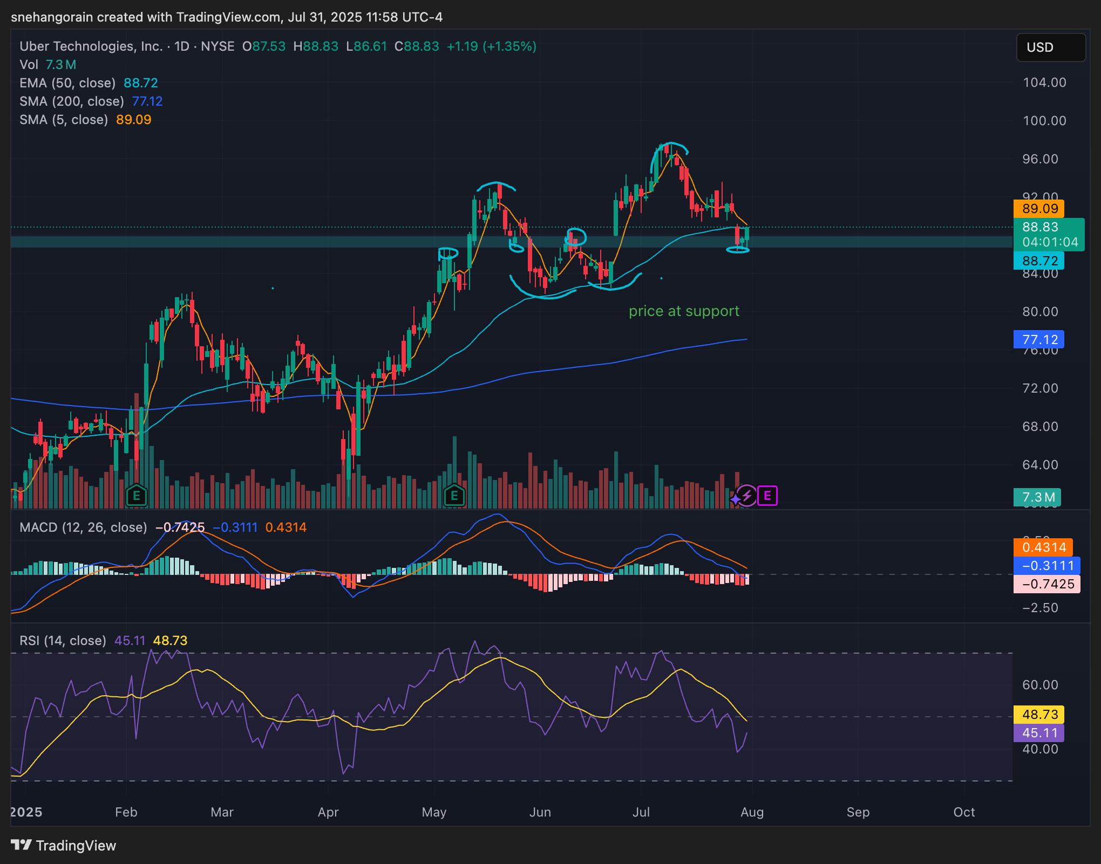Viewport: 1101px width, 864px height.
Task: Click the L86.61 low price value
Action: (x=366, y=46)
